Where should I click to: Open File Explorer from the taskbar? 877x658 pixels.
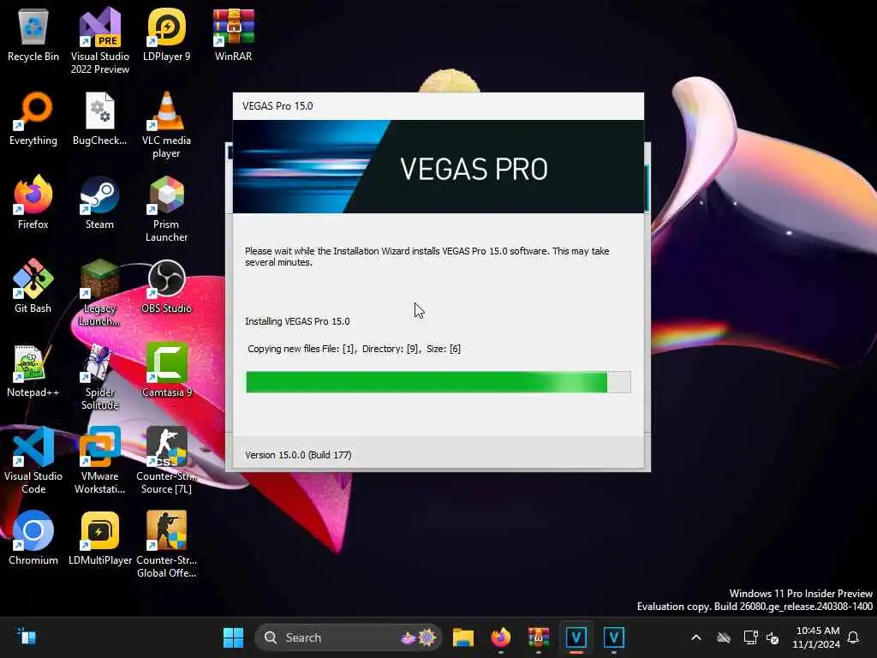pyautogui.click(x=463, y=637)
